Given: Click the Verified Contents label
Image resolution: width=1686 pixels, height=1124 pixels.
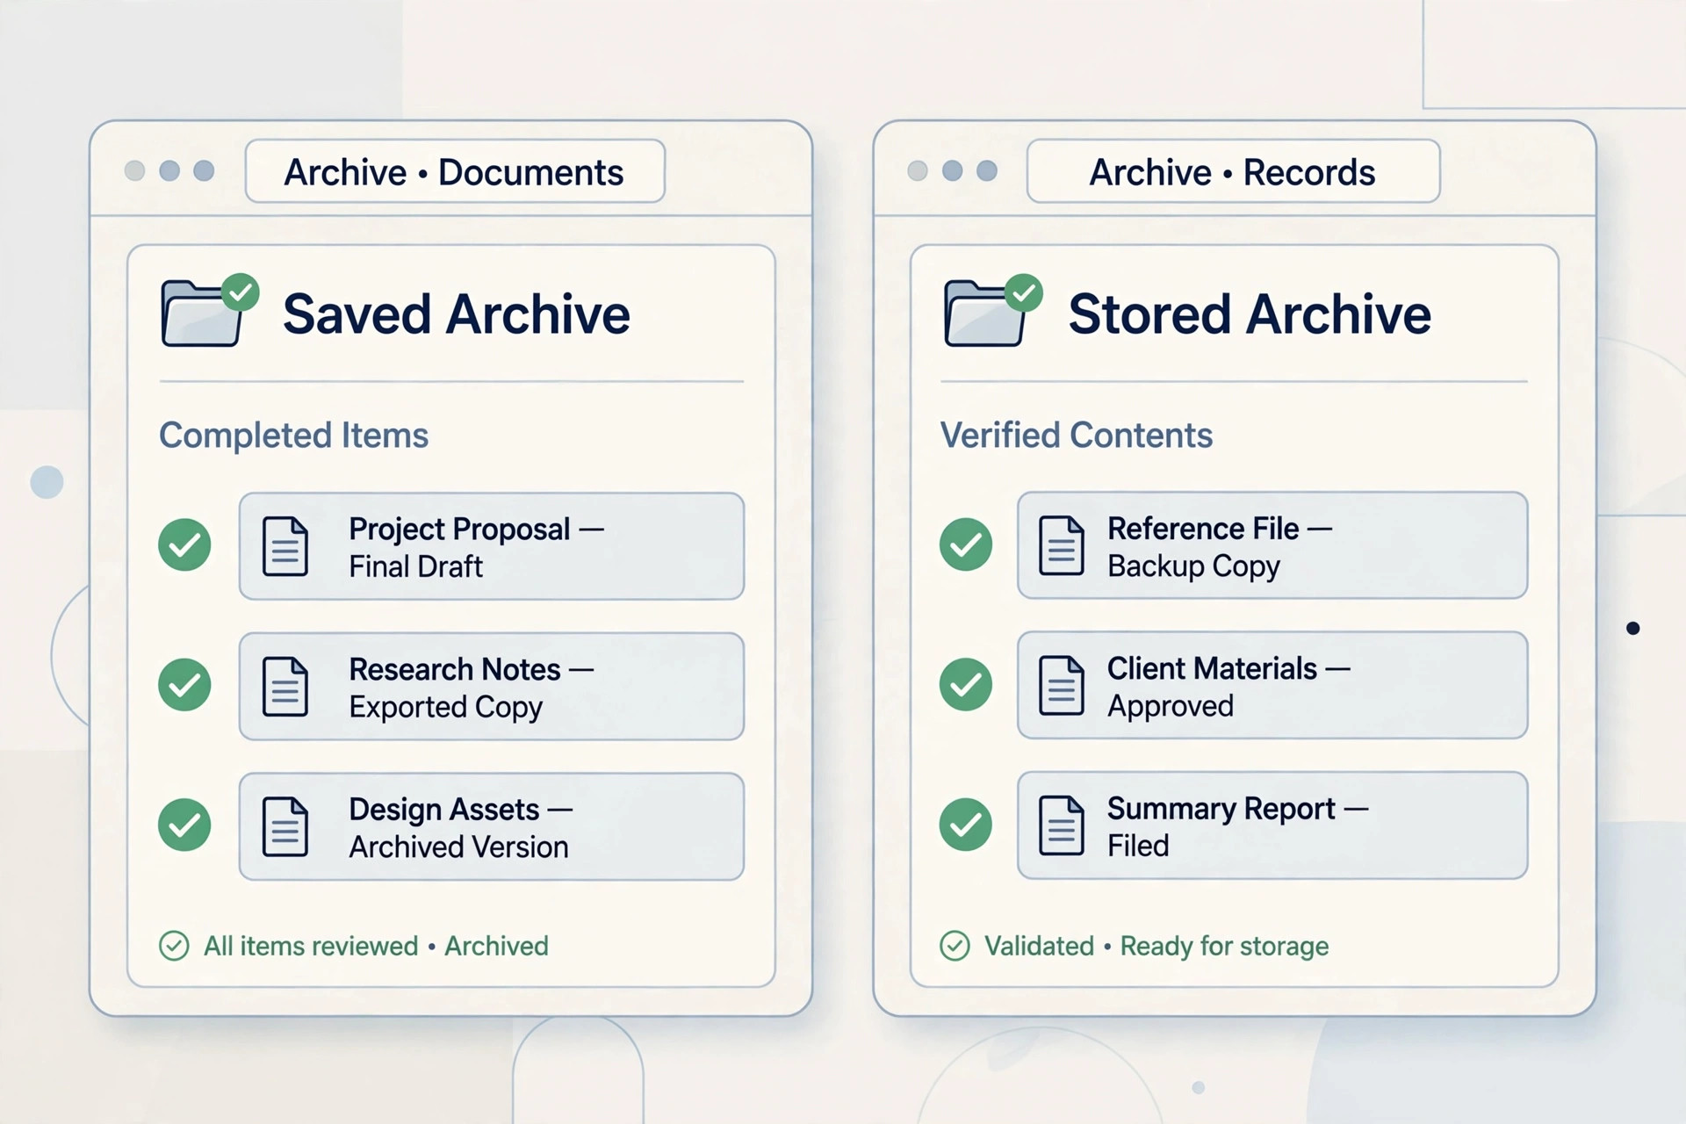Looking at the screenshot, I should [x=1077, y=436].
